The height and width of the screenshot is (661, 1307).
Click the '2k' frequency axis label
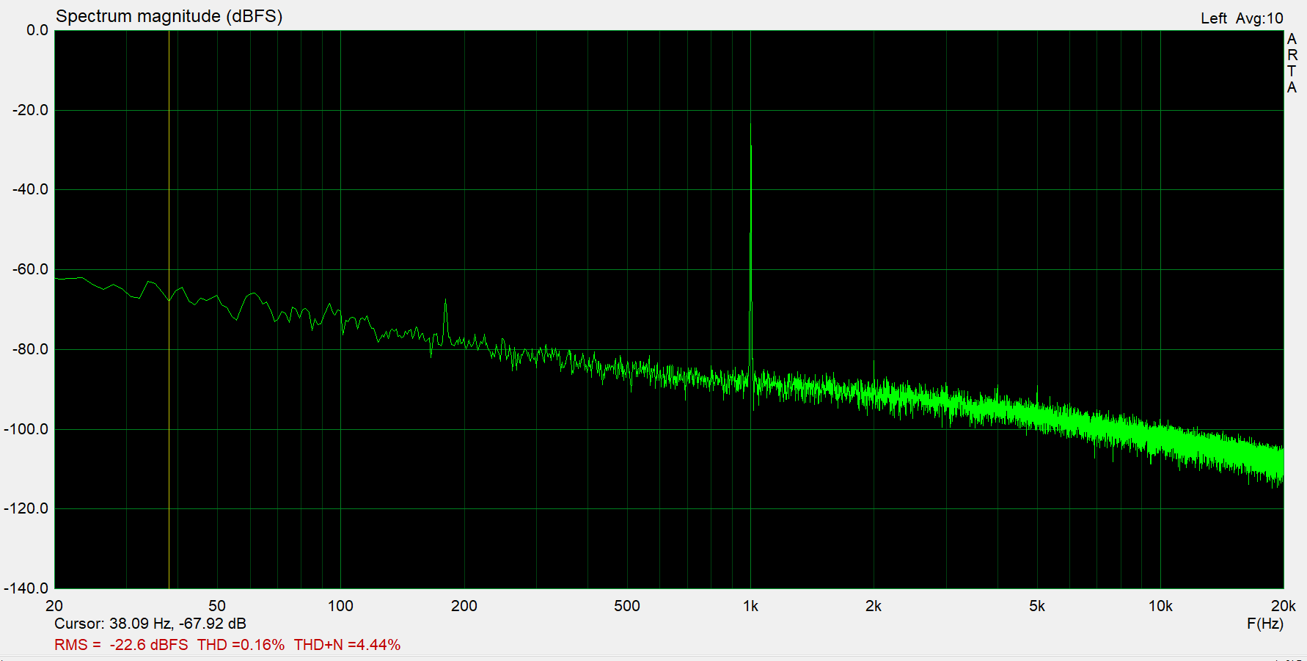tap(874, 606)
